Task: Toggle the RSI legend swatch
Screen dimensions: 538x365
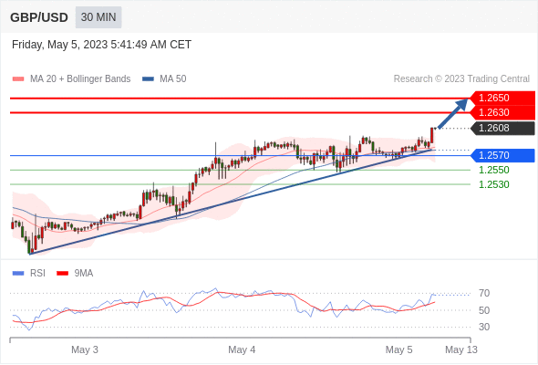Action: click(18, 274)
